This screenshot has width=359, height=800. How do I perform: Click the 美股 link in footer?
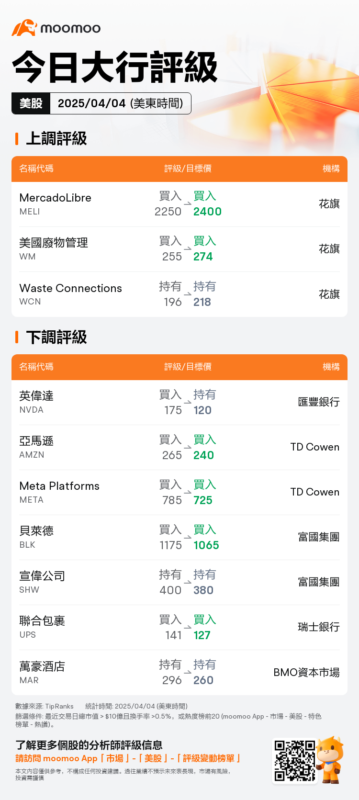153,758
